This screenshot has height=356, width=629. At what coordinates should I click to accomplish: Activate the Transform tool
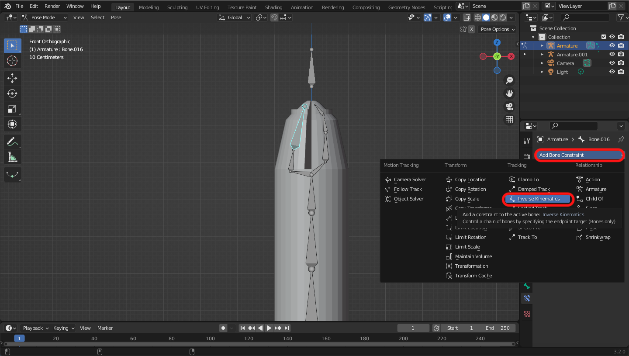pos(13,124)
